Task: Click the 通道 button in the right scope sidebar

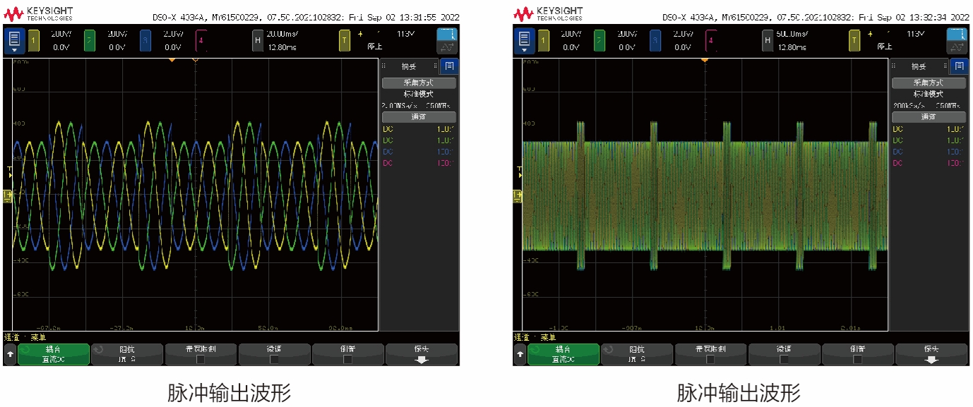Action: pyautogui.click(x=929, y=117)
